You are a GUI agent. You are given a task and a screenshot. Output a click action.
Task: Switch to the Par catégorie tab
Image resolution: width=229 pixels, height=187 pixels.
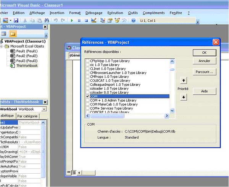pyautogui.click(x=27, y=116)
